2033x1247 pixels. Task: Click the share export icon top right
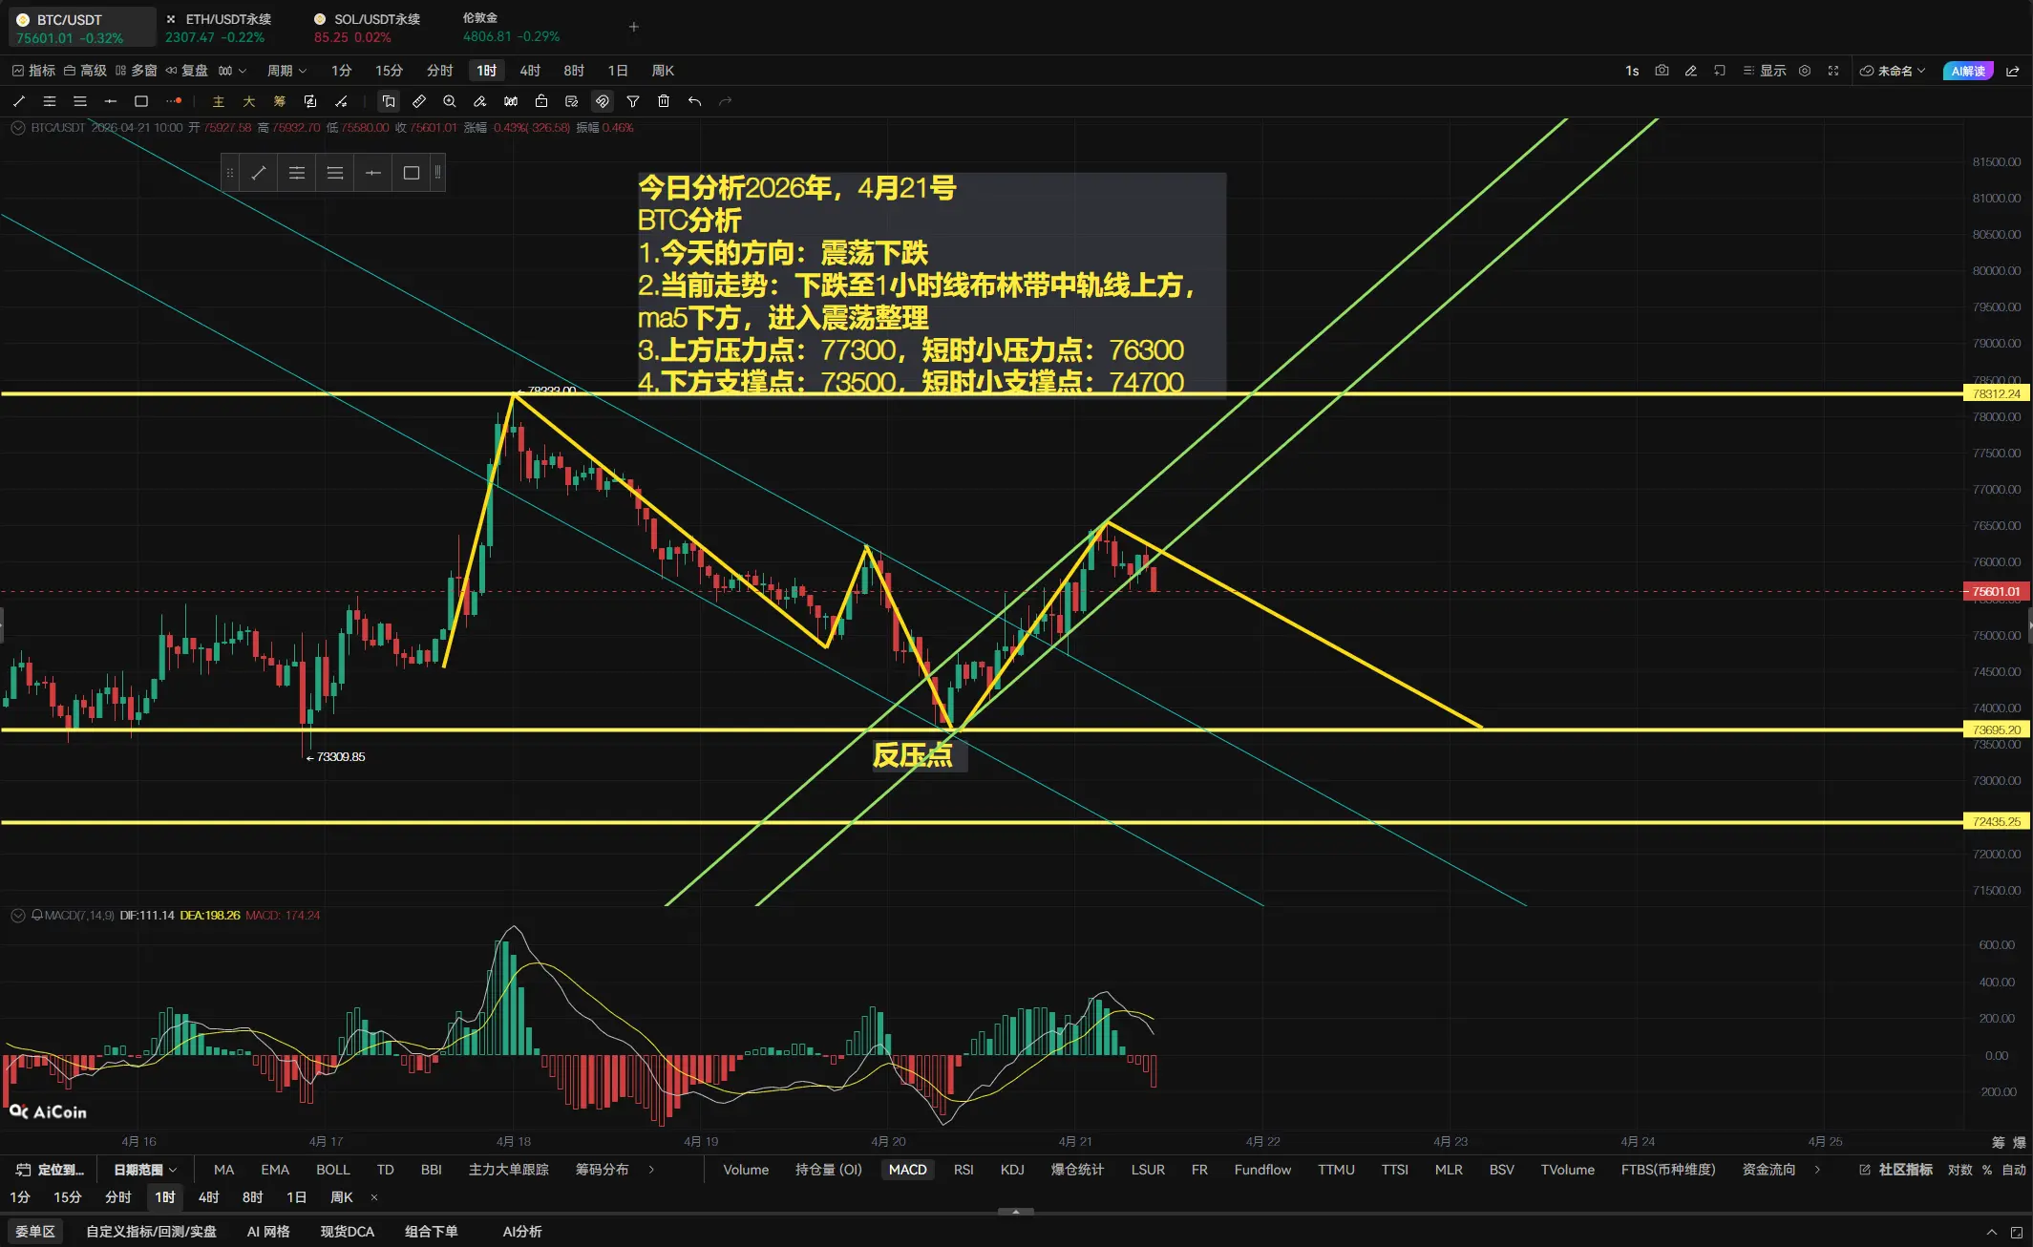tap(2013, 71)
